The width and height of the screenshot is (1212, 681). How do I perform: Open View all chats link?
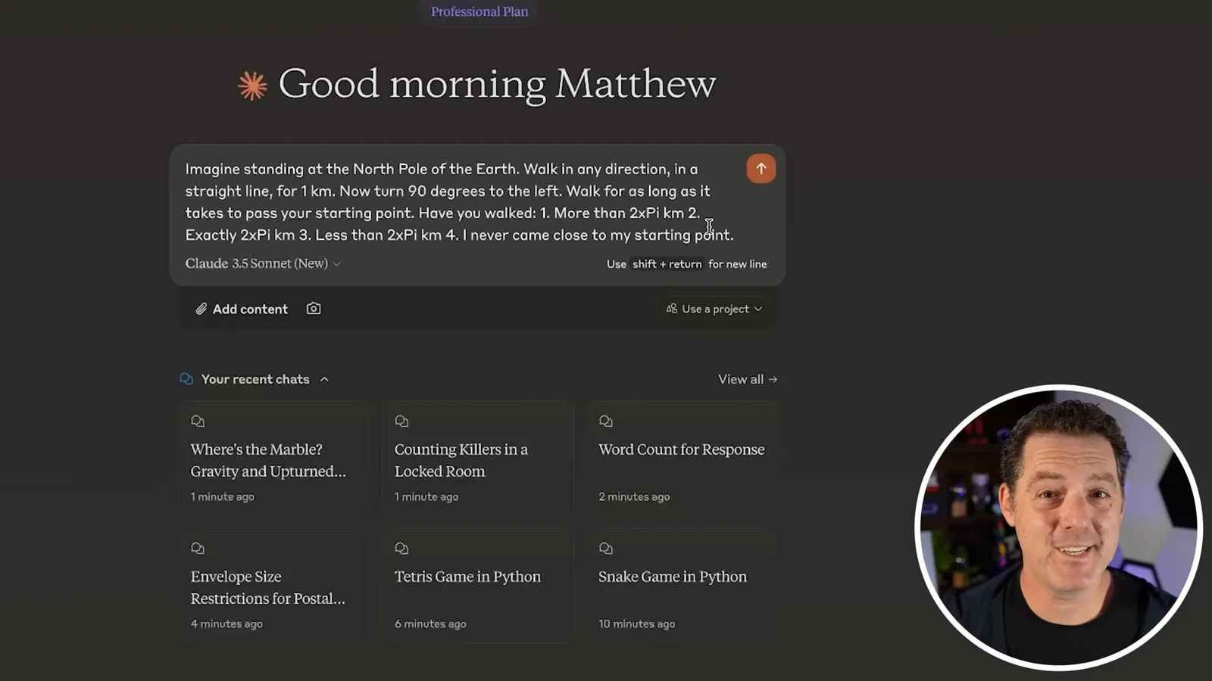point(748,379)
